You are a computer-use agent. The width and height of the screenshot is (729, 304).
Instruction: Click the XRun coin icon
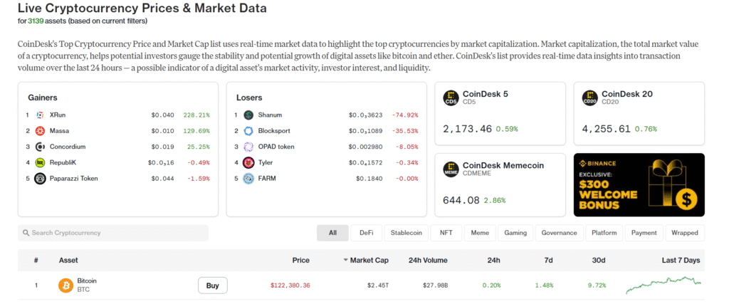(41, 115)
